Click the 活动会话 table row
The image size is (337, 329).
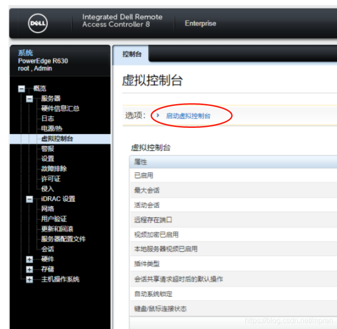(x=234, y=205)
